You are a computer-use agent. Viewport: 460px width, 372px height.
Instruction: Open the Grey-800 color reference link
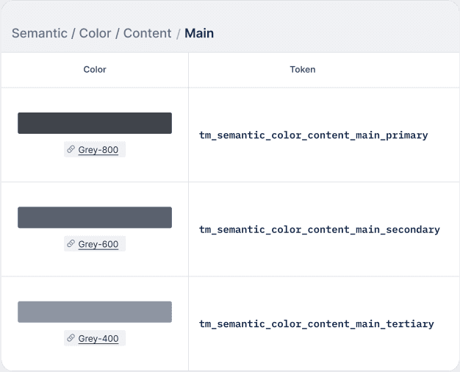(x=98, y=150)
